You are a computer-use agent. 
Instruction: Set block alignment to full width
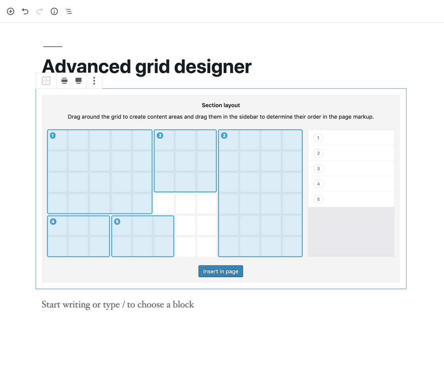click(78, 81)
